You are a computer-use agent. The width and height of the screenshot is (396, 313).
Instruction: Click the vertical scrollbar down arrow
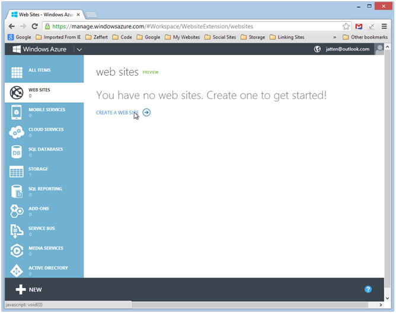[388, 298]
